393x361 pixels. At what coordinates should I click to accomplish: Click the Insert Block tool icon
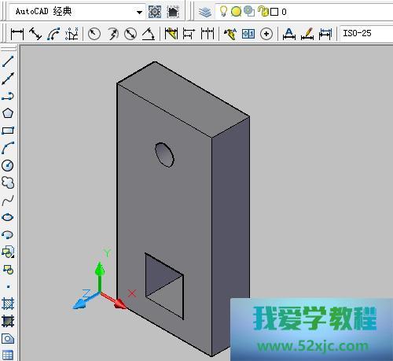click(8, 252)
